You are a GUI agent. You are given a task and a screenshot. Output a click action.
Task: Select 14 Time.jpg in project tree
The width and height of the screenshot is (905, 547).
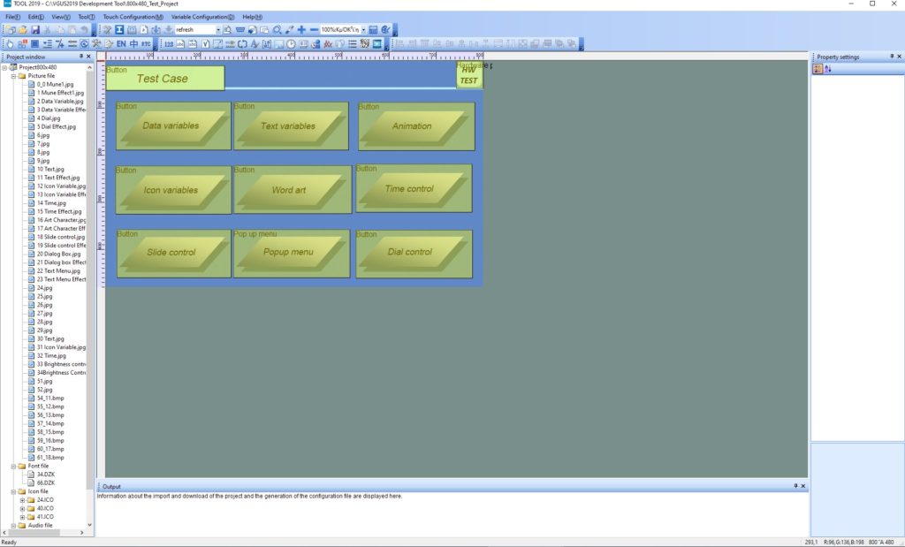click(x=51, y=203)
